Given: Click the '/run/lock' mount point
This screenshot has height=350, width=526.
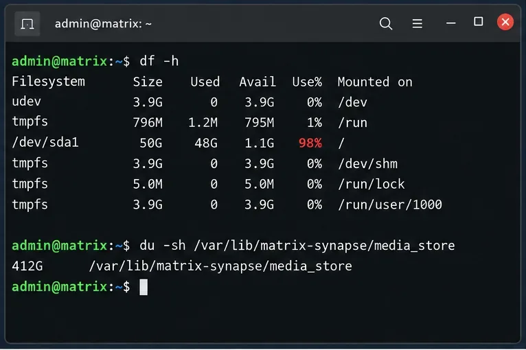Looking at the screenshot, I should click(x=371, y=184).
